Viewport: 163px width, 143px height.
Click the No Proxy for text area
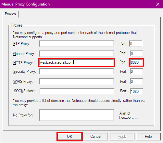click(x=77, y=115)
